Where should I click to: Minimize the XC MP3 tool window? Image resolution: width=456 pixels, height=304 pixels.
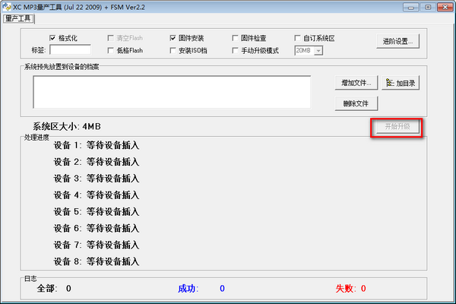[x=414, y=7]
